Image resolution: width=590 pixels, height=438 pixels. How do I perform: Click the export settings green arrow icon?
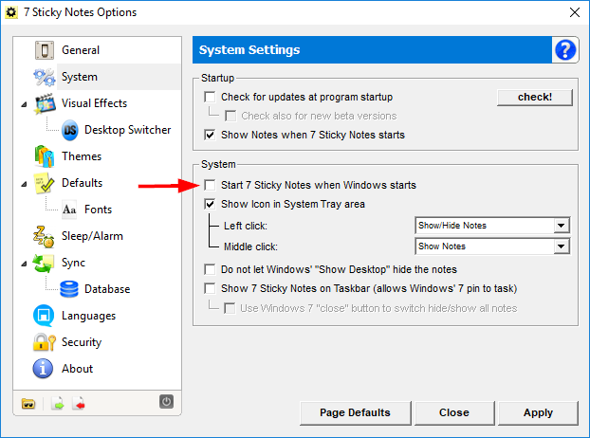58,404
